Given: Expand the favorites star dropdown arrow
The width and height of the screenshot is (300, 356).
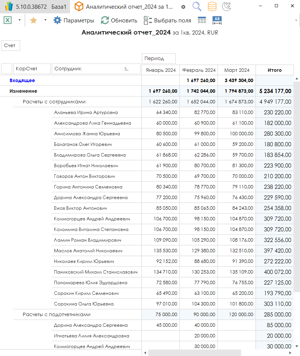Looking at the screenshot, I should [x=45, y=21].
